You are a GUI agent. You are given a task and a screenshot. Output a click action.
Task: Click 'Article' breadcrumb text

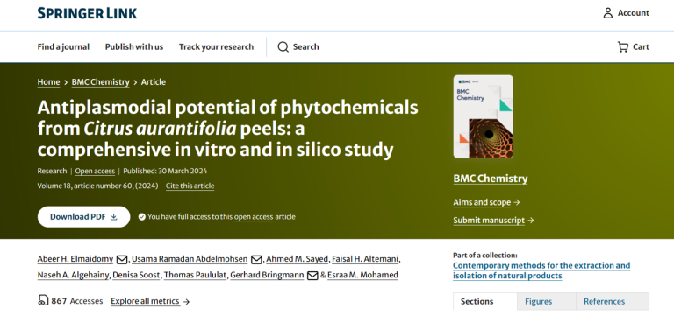154,82
